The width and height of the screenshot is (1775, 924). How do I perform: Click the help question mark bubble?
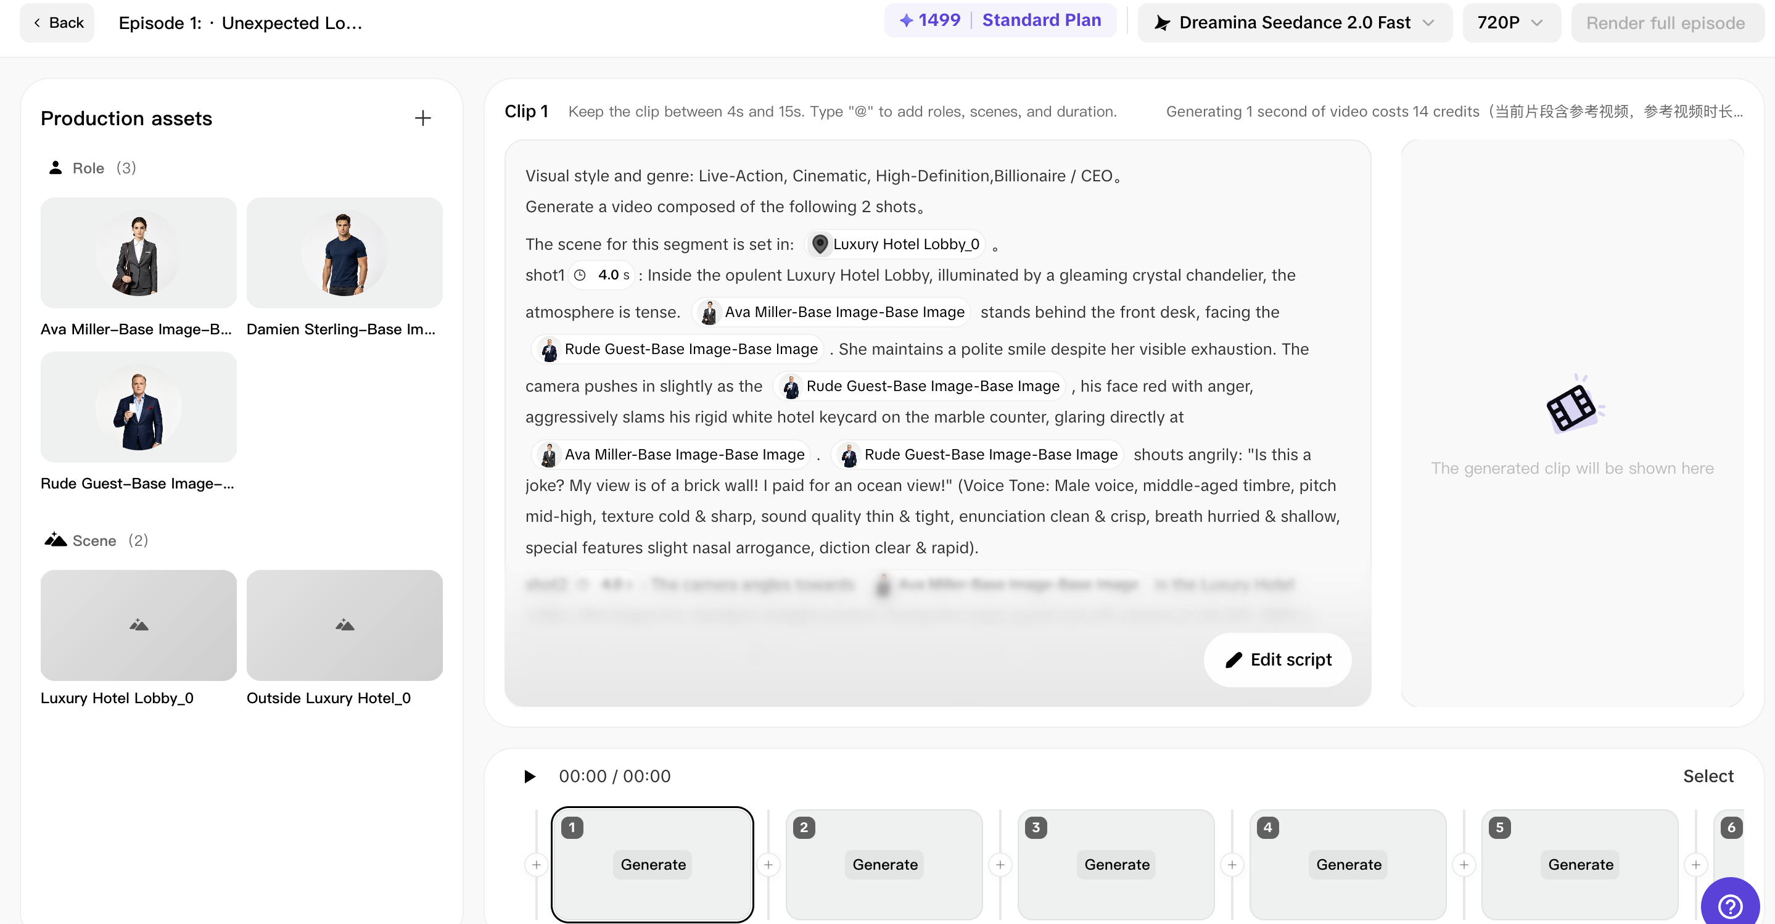point(1730,905)
